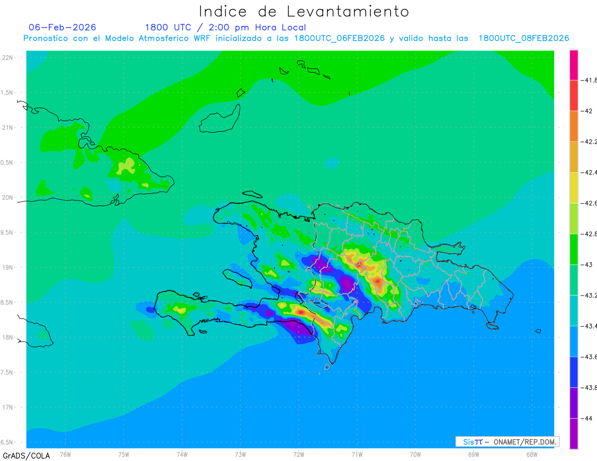Click the magenta swatch above -41.8
The image size is (597, 461).
click(x=574, y=65)
